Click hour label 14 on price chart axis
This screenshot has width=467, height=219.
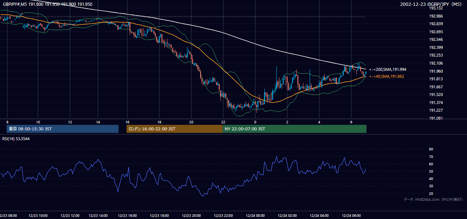(98, 122)
